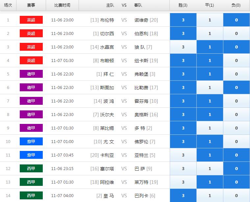Open away team 霍芬海

(x=141, y=101)
